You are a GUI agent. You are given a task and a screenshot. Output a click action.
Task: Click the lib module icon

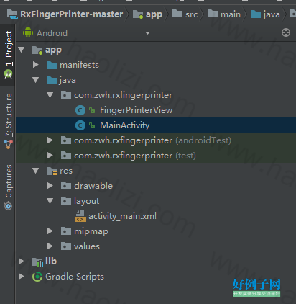click(37, 261)
